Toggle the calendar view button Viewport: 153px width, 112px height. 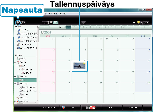pos(55,22)
